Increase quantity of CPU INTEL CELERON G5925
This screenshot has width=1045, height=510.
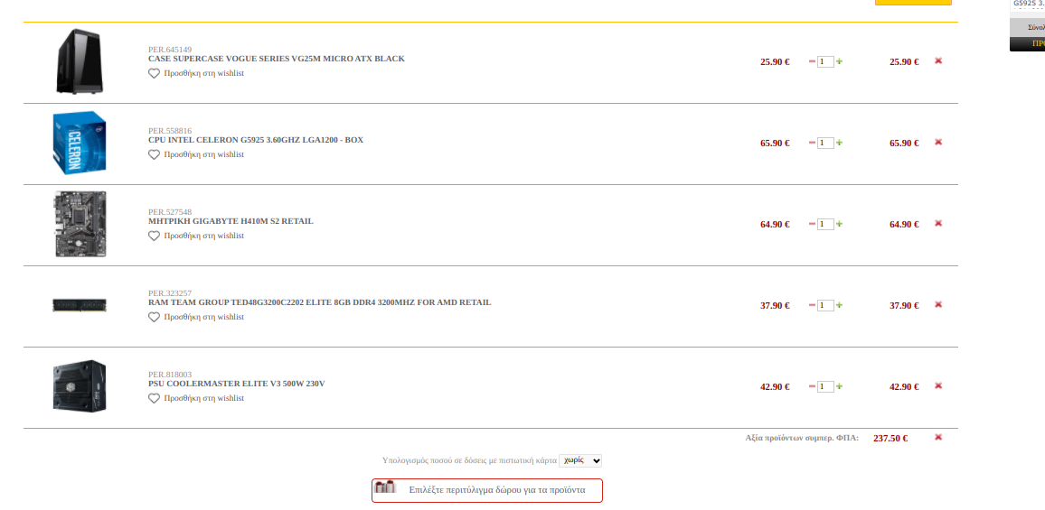839,143
